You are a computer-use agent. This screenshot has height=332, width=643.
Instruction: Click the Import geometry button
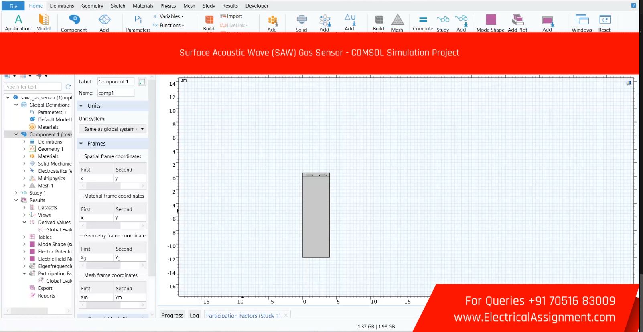[231, 16]
